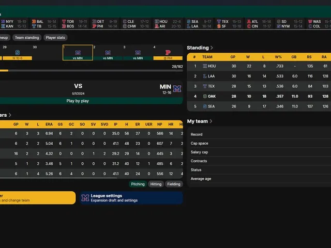Click HOU logo in scores ticker
The height and width of the screenshot is (248, 331).
(157, 22)
